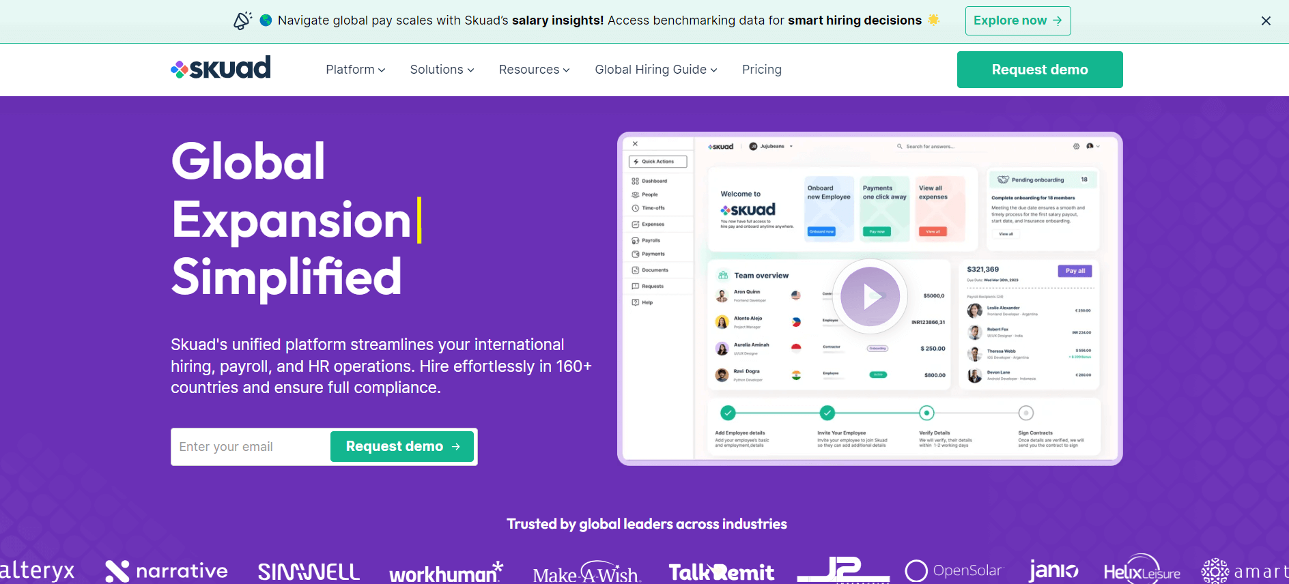This screenshot has height=584, width=1289.
Task: Click the Pay all button in preview
Action: (x=1075, y=271)
